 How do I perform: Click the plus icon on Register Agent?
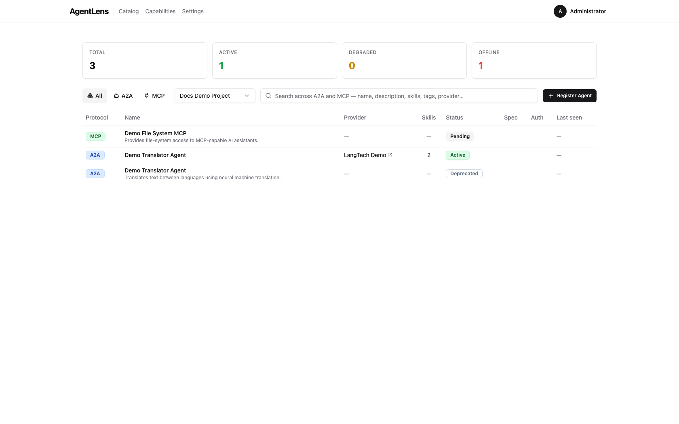pyautogui.click(x=550, y=96)
